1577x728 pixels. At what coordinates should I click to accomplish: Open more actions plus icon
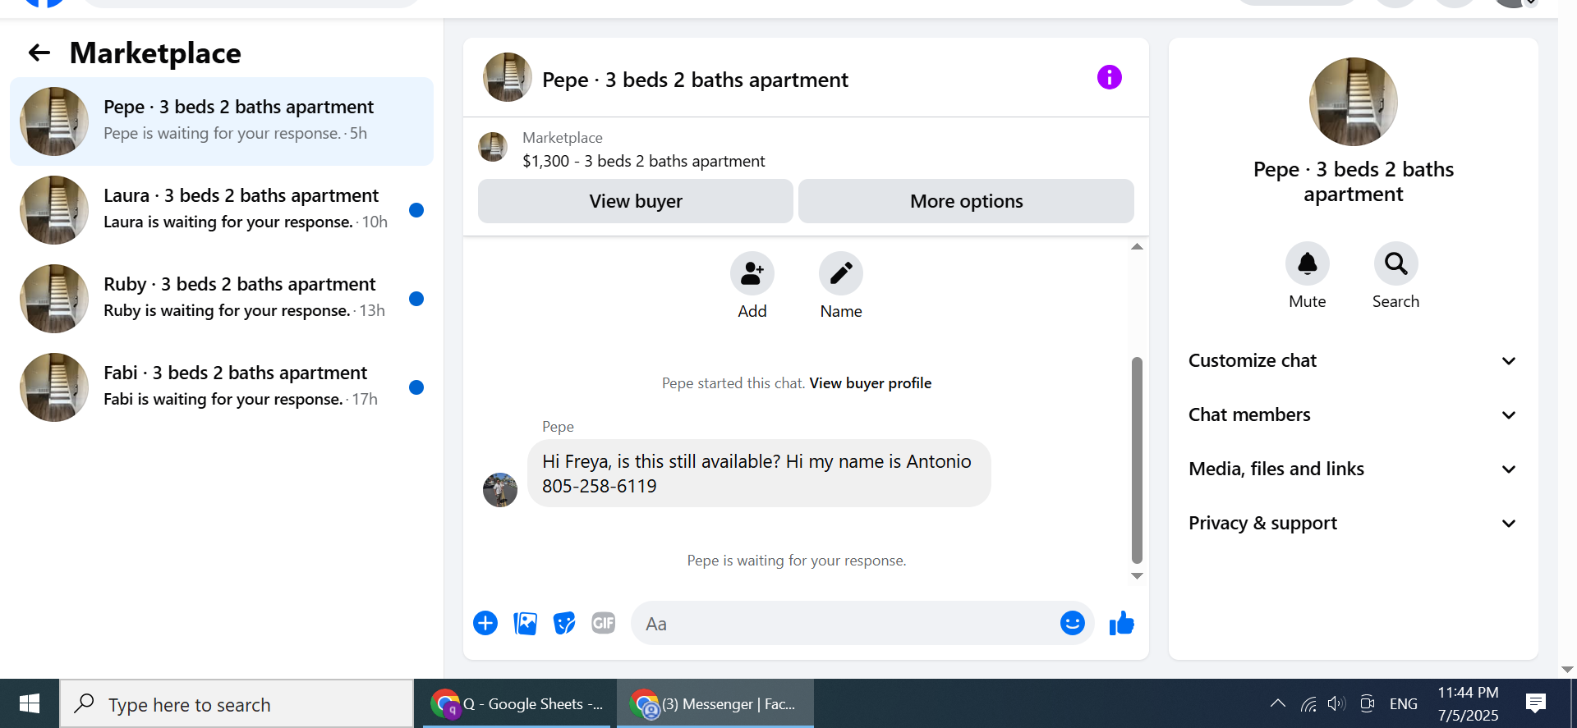485,623
